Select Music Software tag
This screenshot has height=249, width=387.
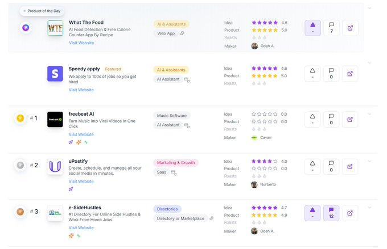(x=172, y=116)
